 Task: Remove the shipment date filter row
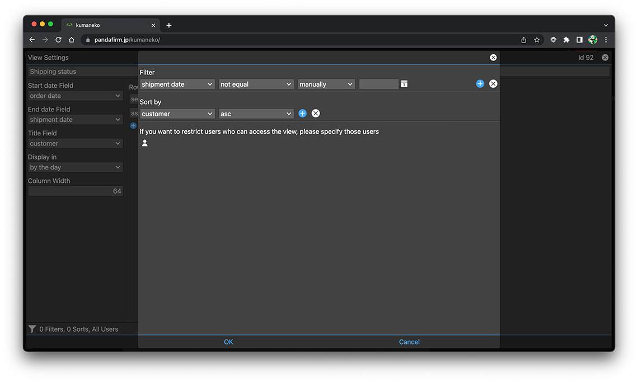(493, 84)
